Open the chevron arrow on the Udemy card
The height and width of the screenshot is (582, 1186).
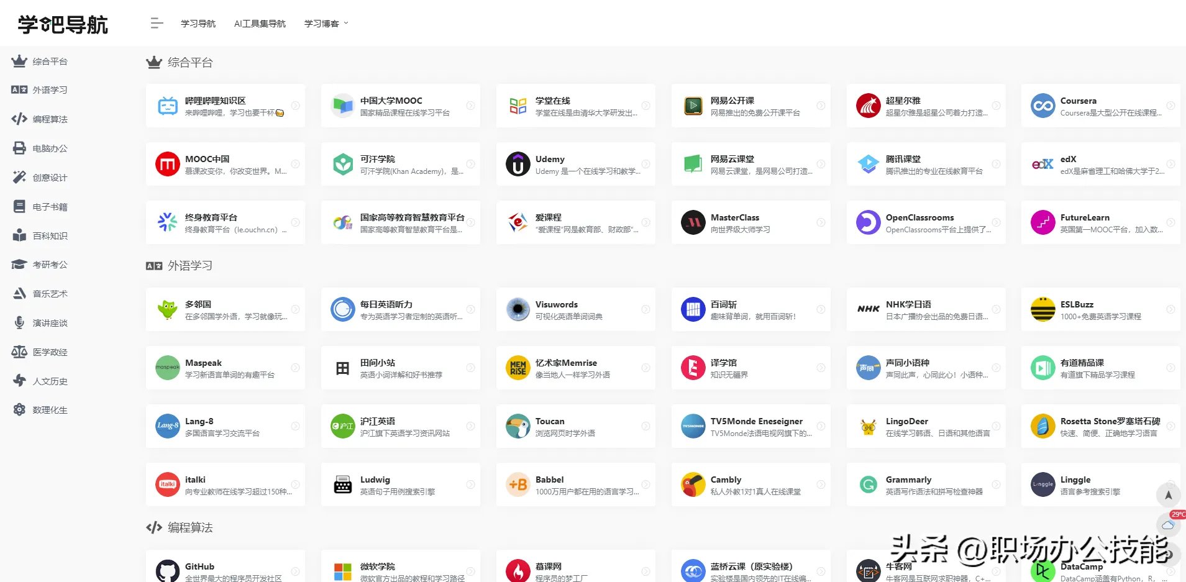[645, 164]
